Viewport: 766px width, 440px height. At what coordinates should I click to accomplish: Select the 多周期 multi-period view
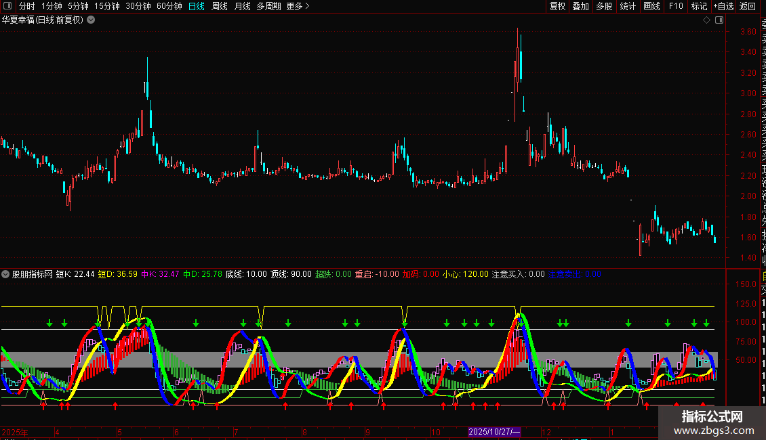pos(268,7)
